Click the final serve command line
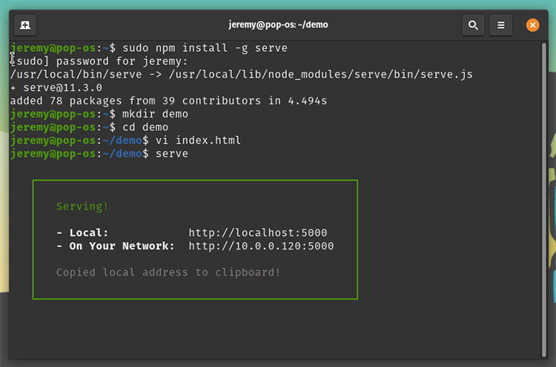 [172, 154]
